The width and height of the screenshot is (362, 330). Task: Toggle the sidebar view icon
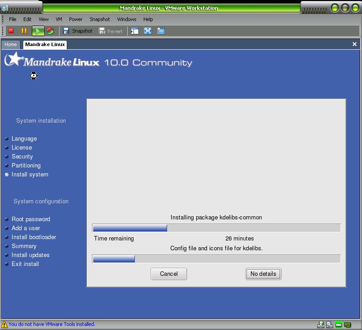click(x=135, y=31)
